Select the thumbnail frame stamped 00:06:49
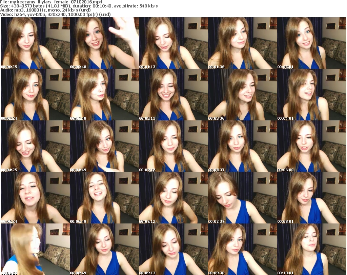Image resolution: width=347 pixels, height=275 pixels. tap(104, 198)
